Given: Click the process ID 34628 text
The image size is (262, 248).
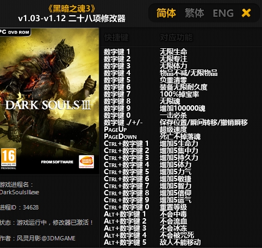Looking at the screenshot, I should [x=31, y=207].
